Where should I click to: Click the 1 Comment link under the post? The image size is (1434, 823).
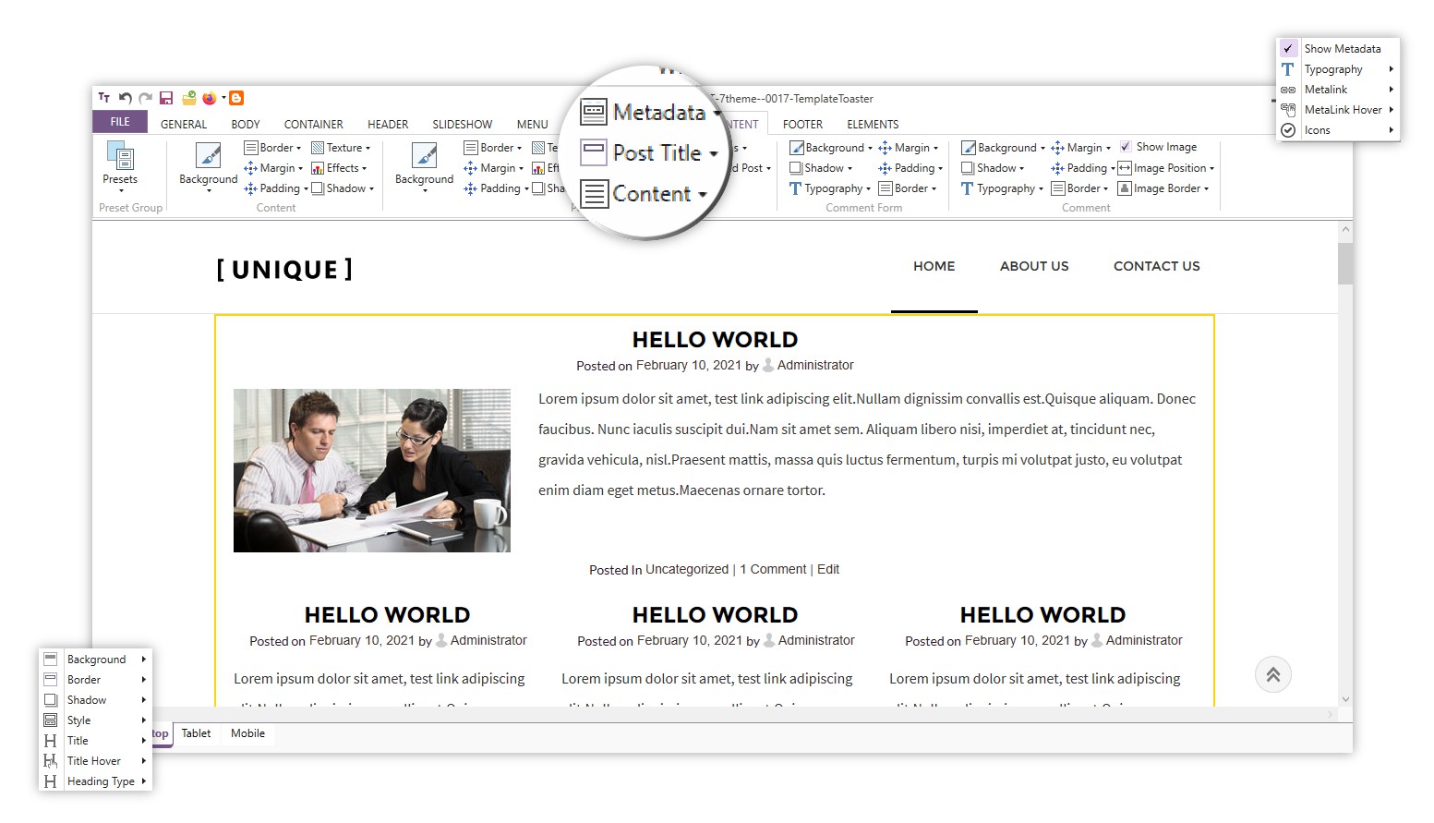[x=774, y=569]
